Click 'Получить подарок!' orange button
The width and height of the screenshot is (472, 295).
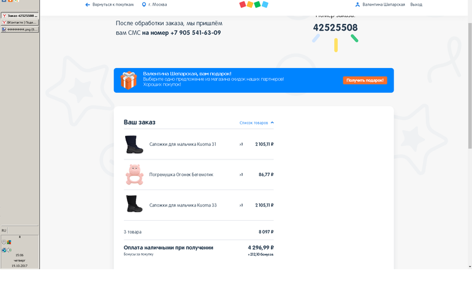tap(365, 80)
